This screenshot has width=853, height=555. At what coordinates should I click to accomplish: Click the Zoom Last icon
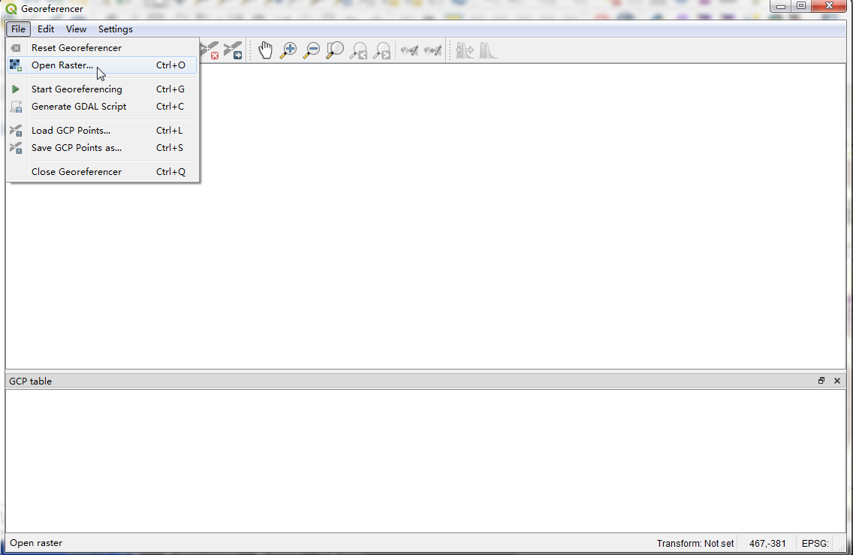(x=358, y=50)
